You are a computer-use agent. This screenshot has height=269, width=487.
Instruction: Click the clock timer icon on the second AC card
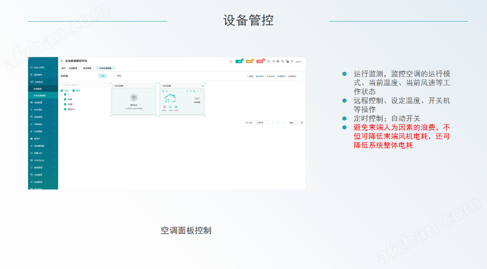pyautogui.click(x=191, y=91)
